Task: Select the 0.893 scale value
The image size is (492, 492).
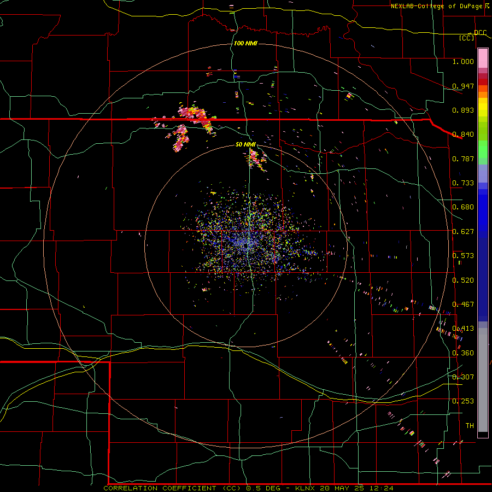Action: pyautogui.click(x=463, y=110)
